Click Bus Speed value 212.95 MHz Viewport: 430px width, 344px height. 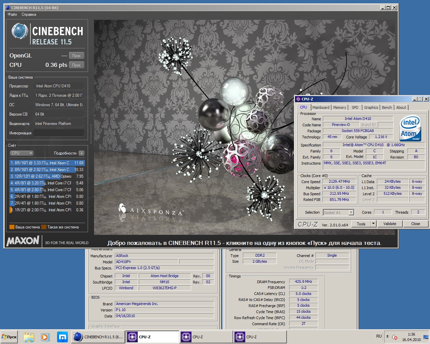(339, 193)
